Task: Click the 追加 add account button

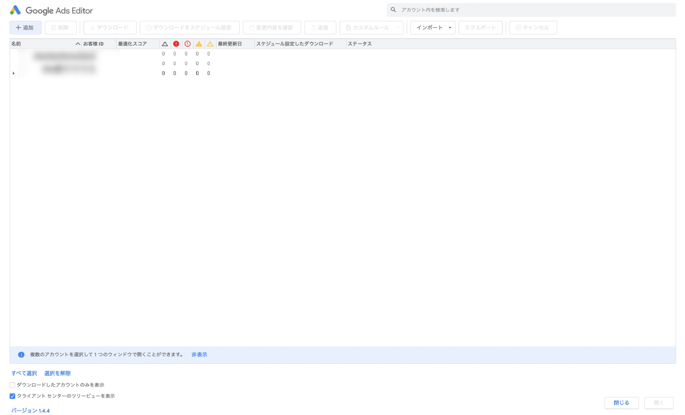Action: [25, 28]
